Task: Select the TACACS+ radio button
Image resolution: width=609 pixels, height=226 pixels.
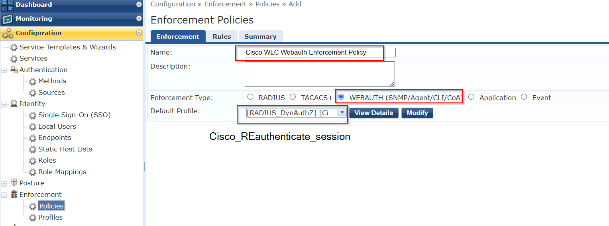Action: [x=293, y=97]
